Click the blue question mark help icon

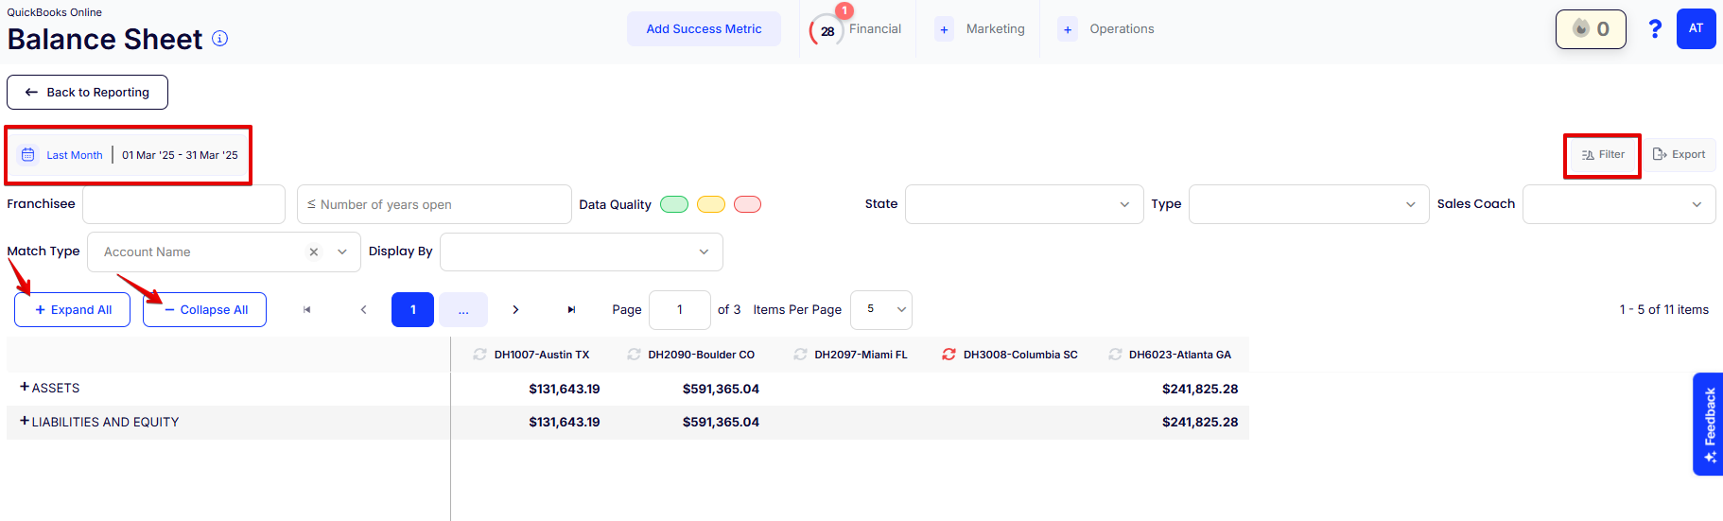1654,29
